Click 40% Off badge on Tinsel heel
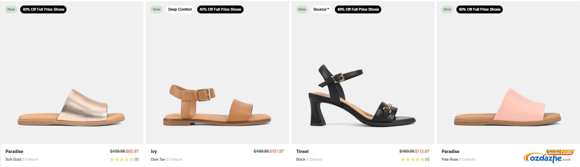This screenshot has width=580, height=167. pos(358,9)
